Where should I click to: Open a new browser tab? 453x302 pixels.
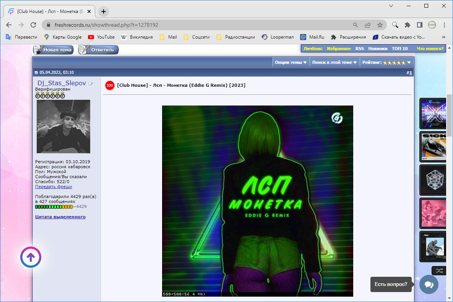(104, 11)
